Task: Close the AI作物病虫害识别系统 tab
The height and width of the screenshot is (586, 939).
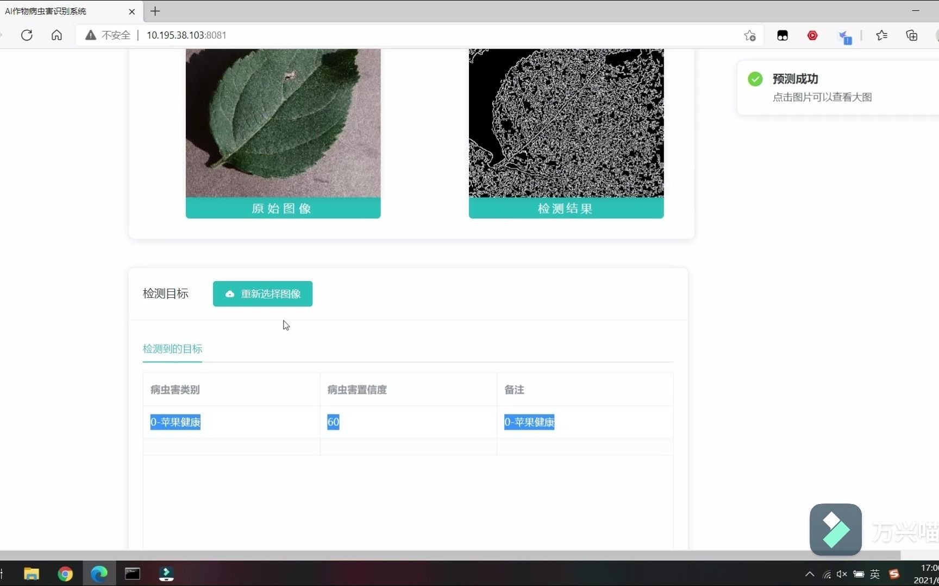Action: click(132, 11)
